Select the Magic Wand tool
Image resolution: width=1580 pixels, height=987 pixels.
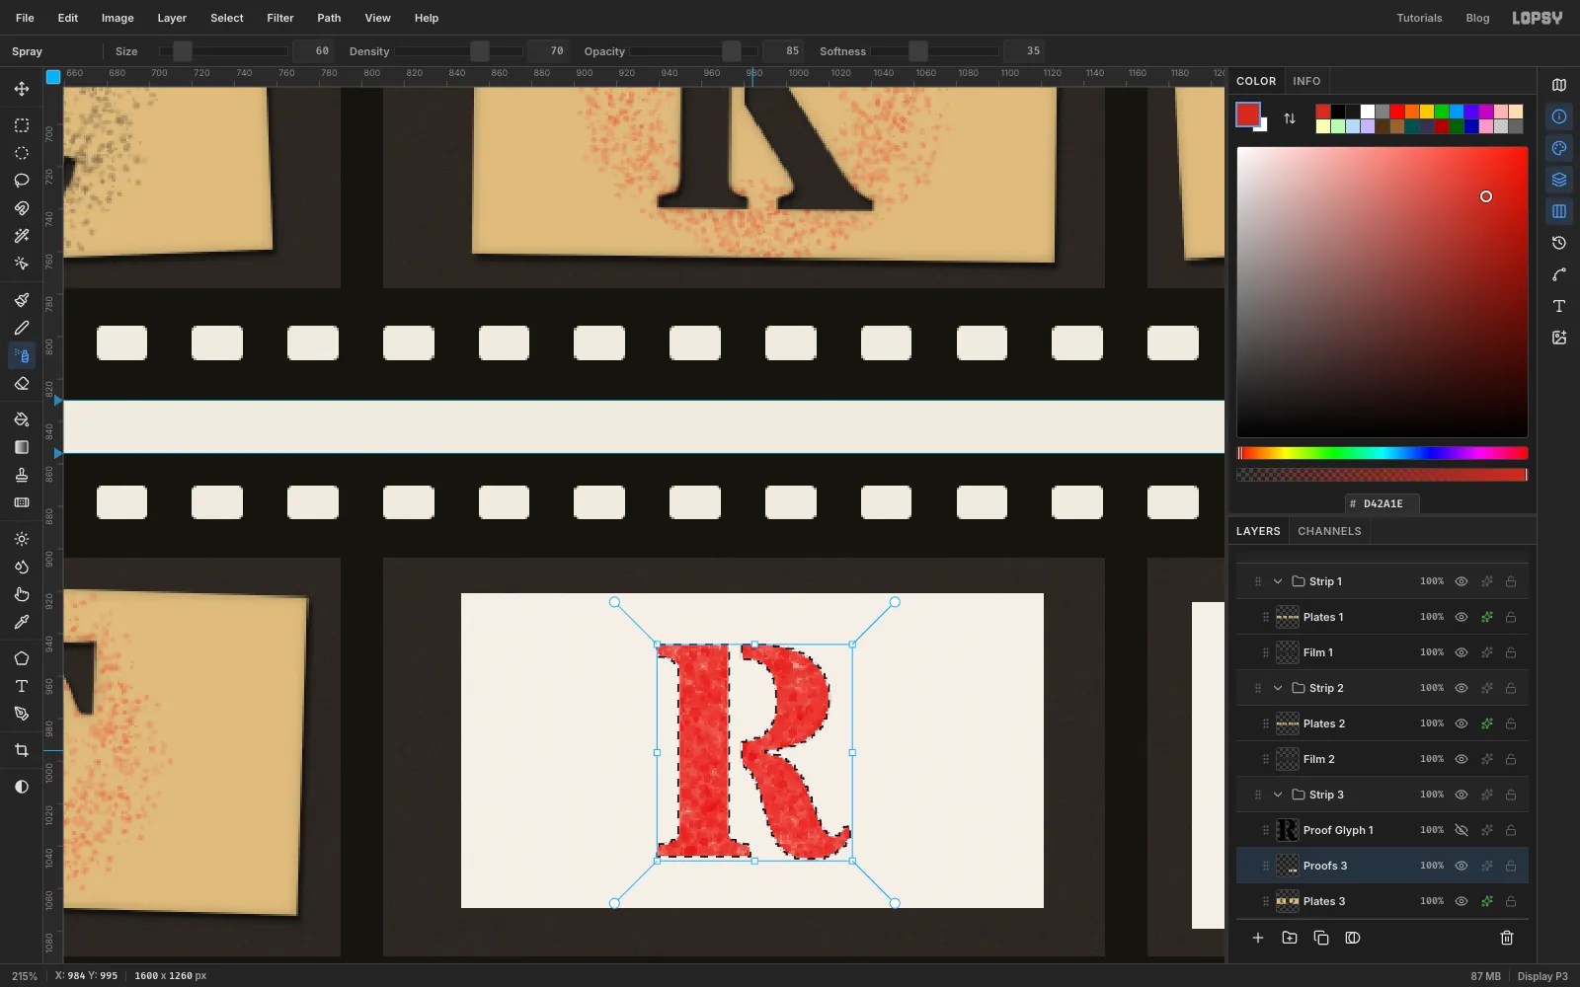[22, 236]
